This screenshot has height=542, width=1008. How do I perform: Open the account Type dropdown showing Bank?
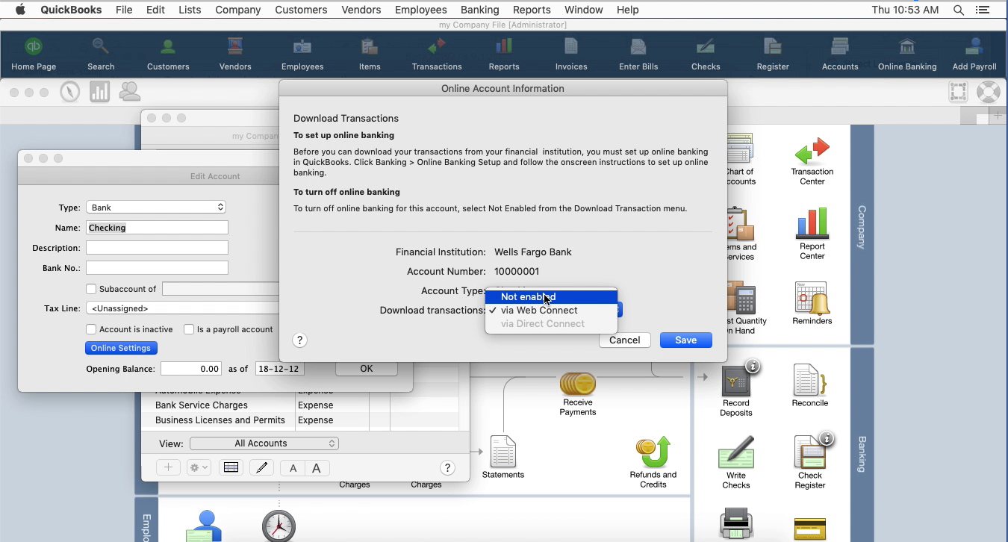click(x=156, y=208)
